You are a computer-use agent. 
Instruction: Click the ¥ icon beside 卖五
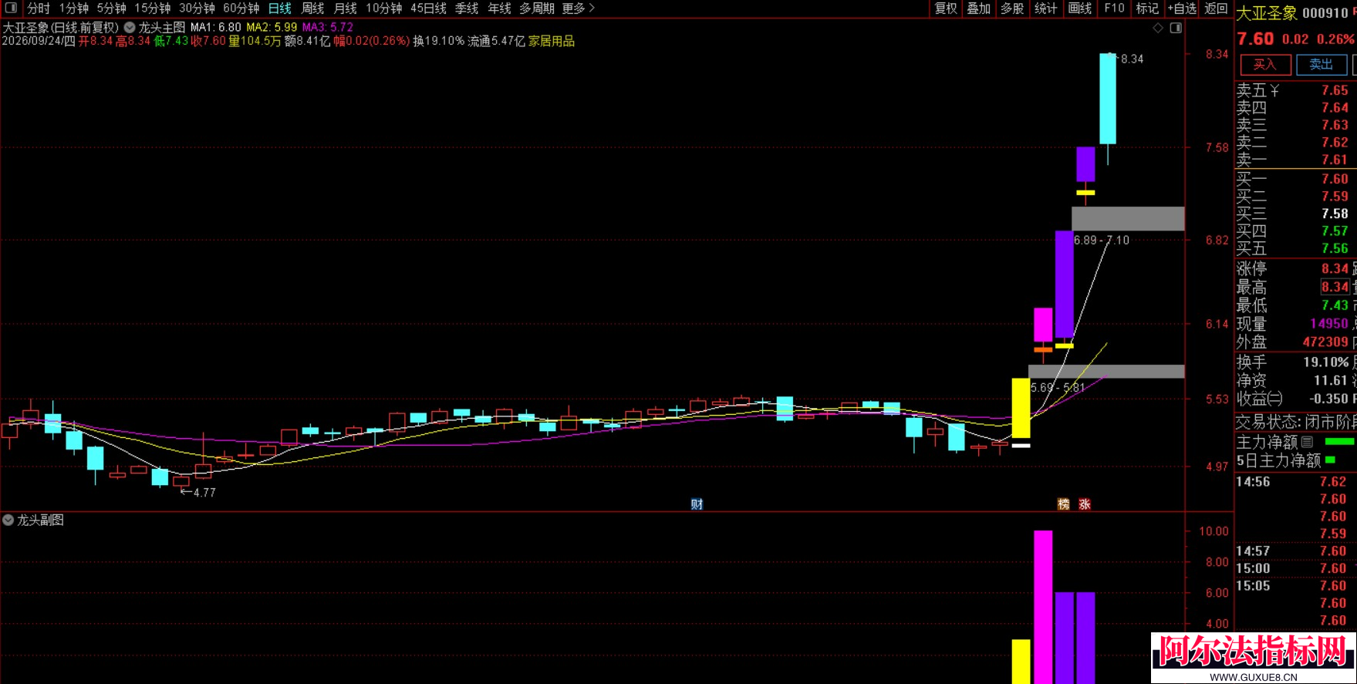1274,90
